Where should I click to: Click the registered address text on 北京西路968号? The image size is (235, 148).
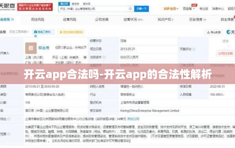(75, 119)
